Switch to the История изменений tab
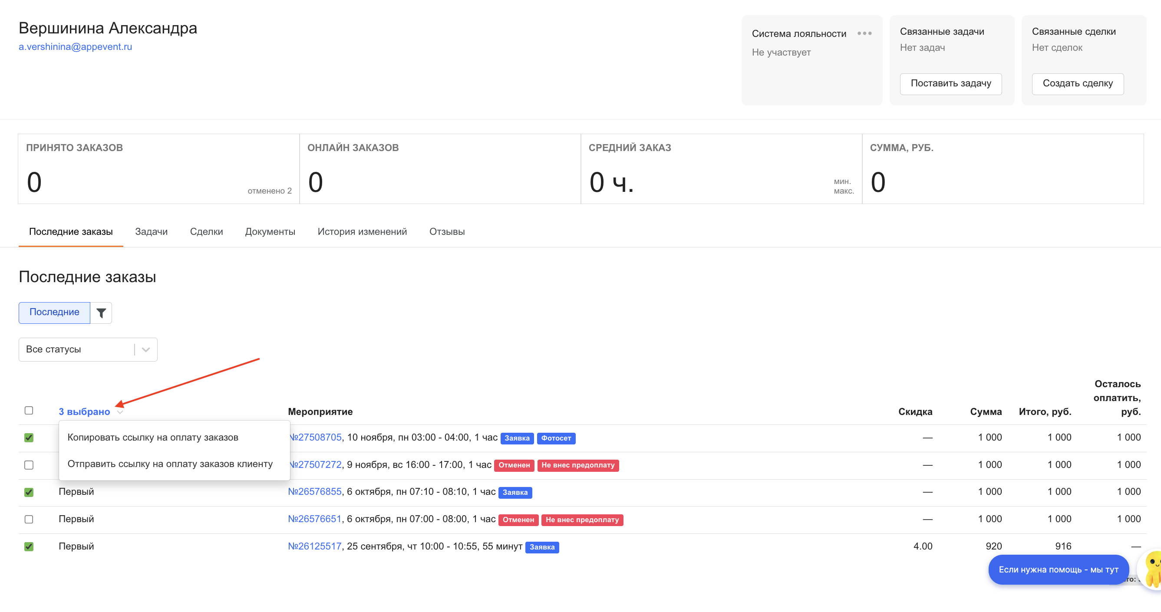1161x612 pixels. pos(362,232)
